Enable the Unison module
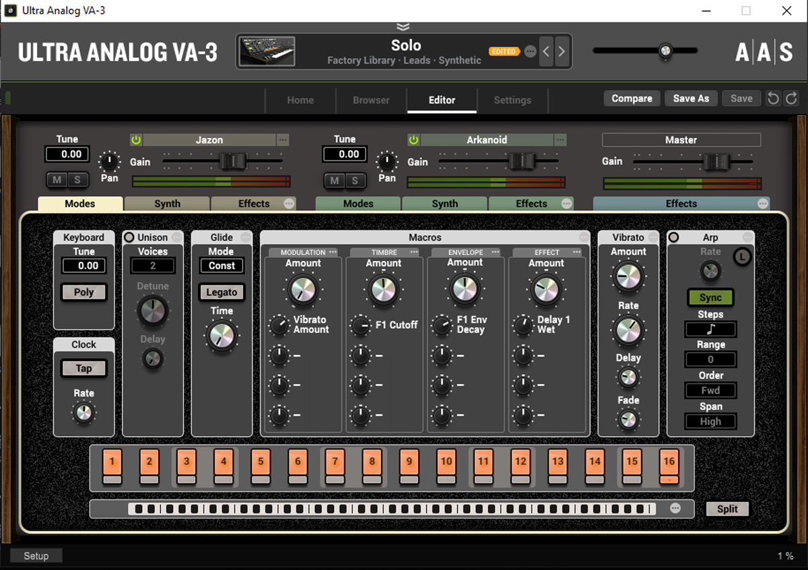Image resolution: width=808 pixels, height=570 pixels. [129, 237]
